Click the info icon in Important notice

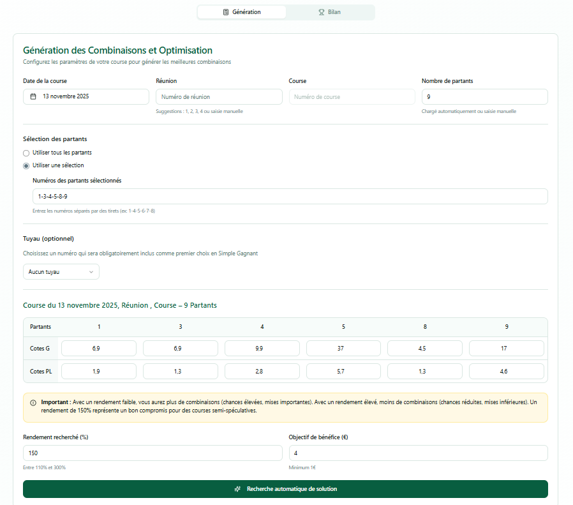pos(33,403)
